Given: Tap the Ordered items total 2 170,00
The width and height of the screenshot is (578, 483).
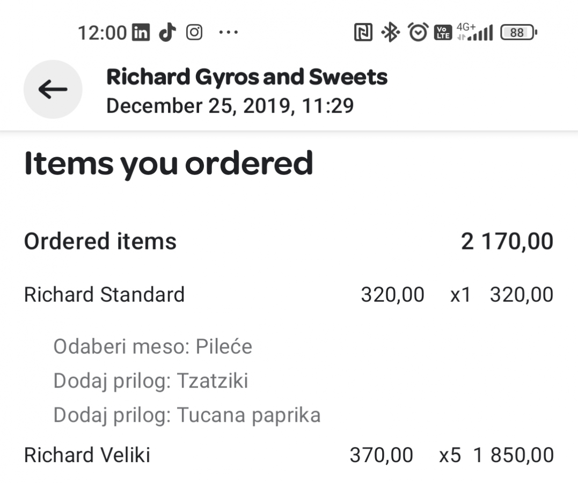Looking at the screenshot, I should pos(507,241).
